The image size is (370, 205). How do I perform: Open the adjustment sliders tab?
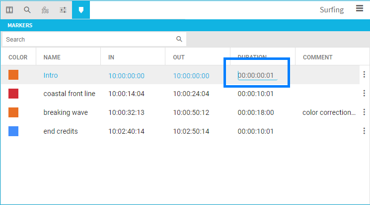pyautogui.click(x=63, y=10)
